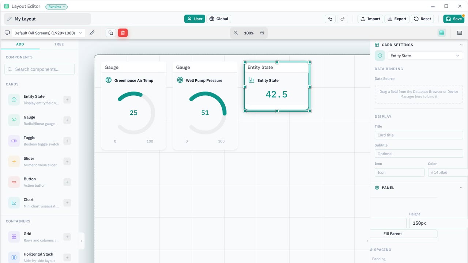Open the Runtime mode dropdown badge
Screen dimensions: 468x263
pyautogui.click(x=56, y=7)
